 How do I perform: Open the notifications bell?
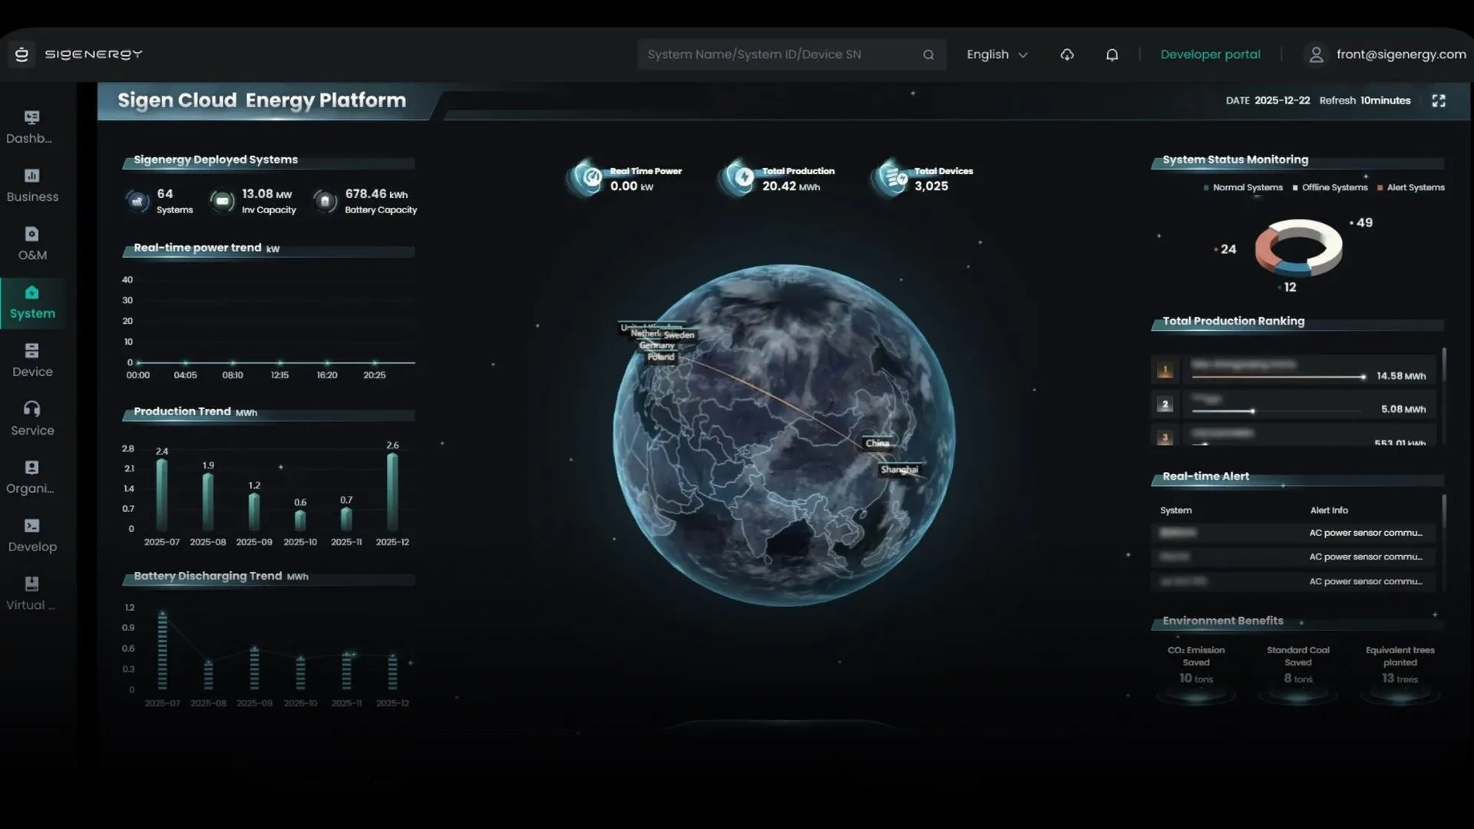(x=1112, y=54)
